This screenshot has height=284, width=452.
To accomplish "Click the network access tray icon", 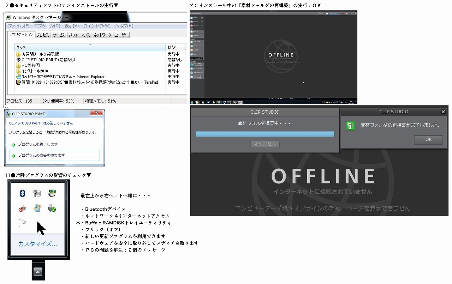I will [x=37, y=193].
